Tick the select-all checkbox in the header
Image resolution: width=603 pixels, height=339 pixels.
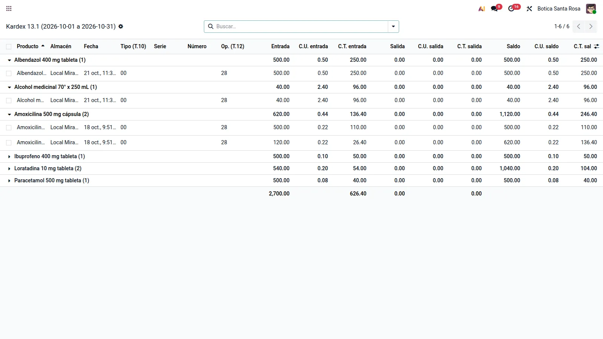click(x=9, y=47)
